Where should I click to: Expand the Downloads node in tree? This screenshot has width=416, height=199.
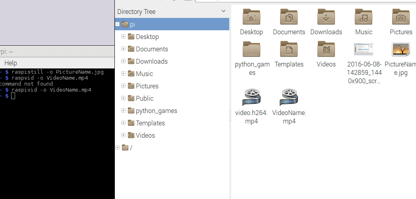click(x=124, y=61)
